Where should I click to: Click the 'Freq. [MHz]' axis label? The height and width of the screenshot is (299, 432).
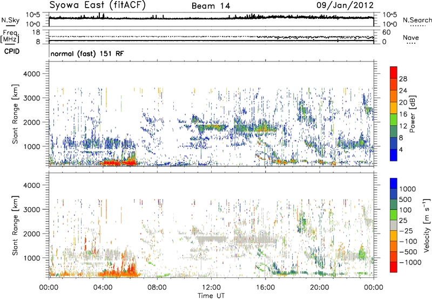click(x=10, y=37)
